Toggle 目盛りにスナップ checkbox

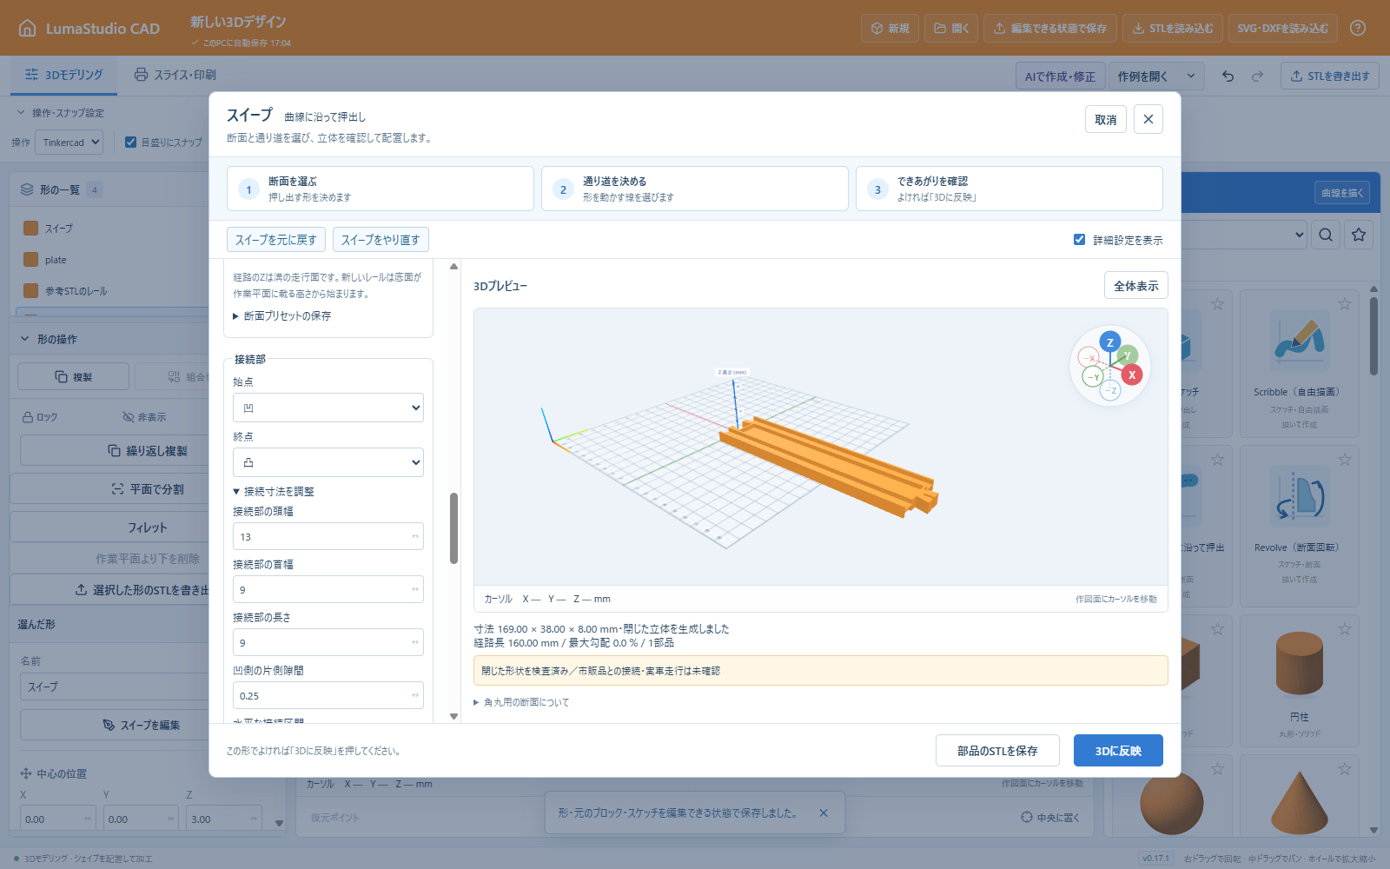pyautogui.click(x=131, y=142)
